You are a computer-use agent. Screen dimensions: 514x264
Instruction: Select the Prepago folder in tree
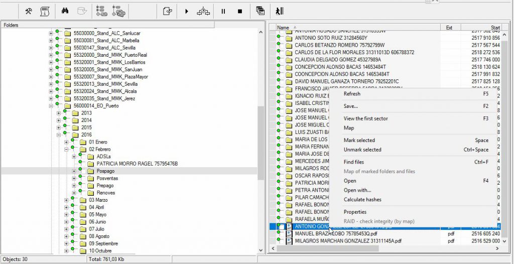105,186
